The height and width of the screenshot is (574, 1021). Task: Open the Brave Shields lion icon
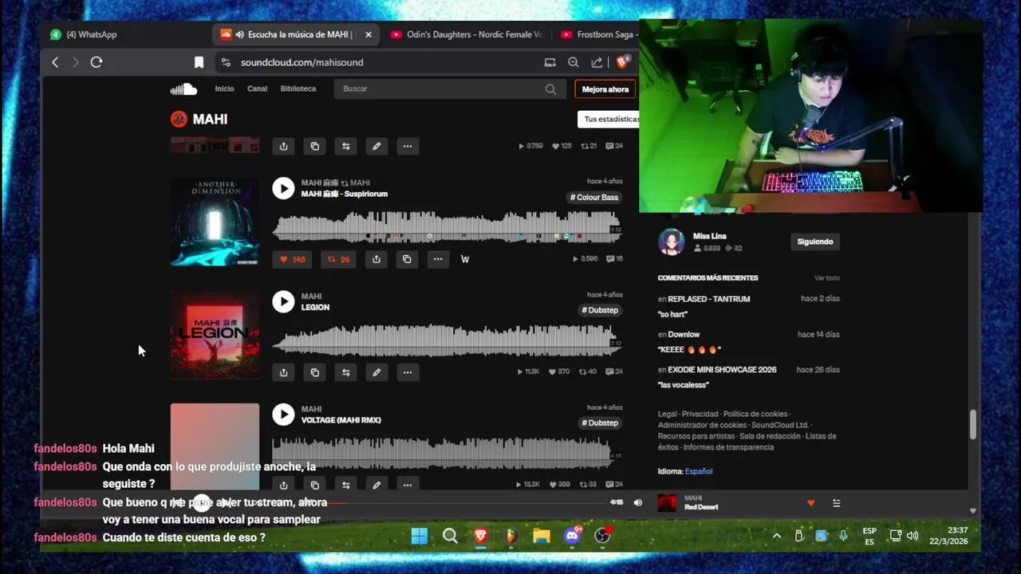tap(622, 62)
